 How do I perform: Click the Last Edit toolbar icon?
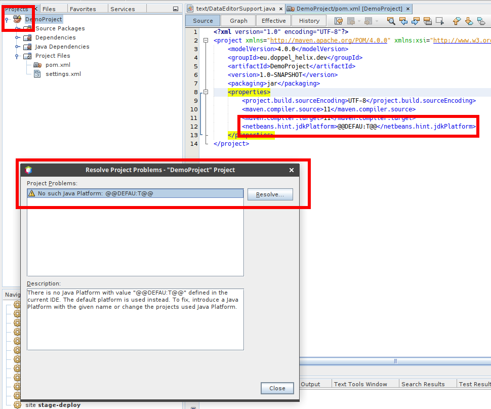pyautogui.click(x=339, y=21)
